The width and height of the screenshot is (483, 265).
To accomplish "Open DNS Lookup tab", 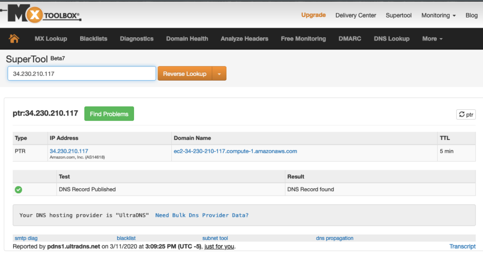I will (x=391, y=39).
